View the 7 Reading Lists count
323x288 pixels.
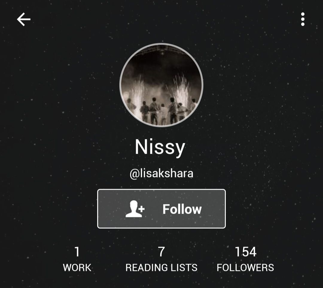coord(161,252)
